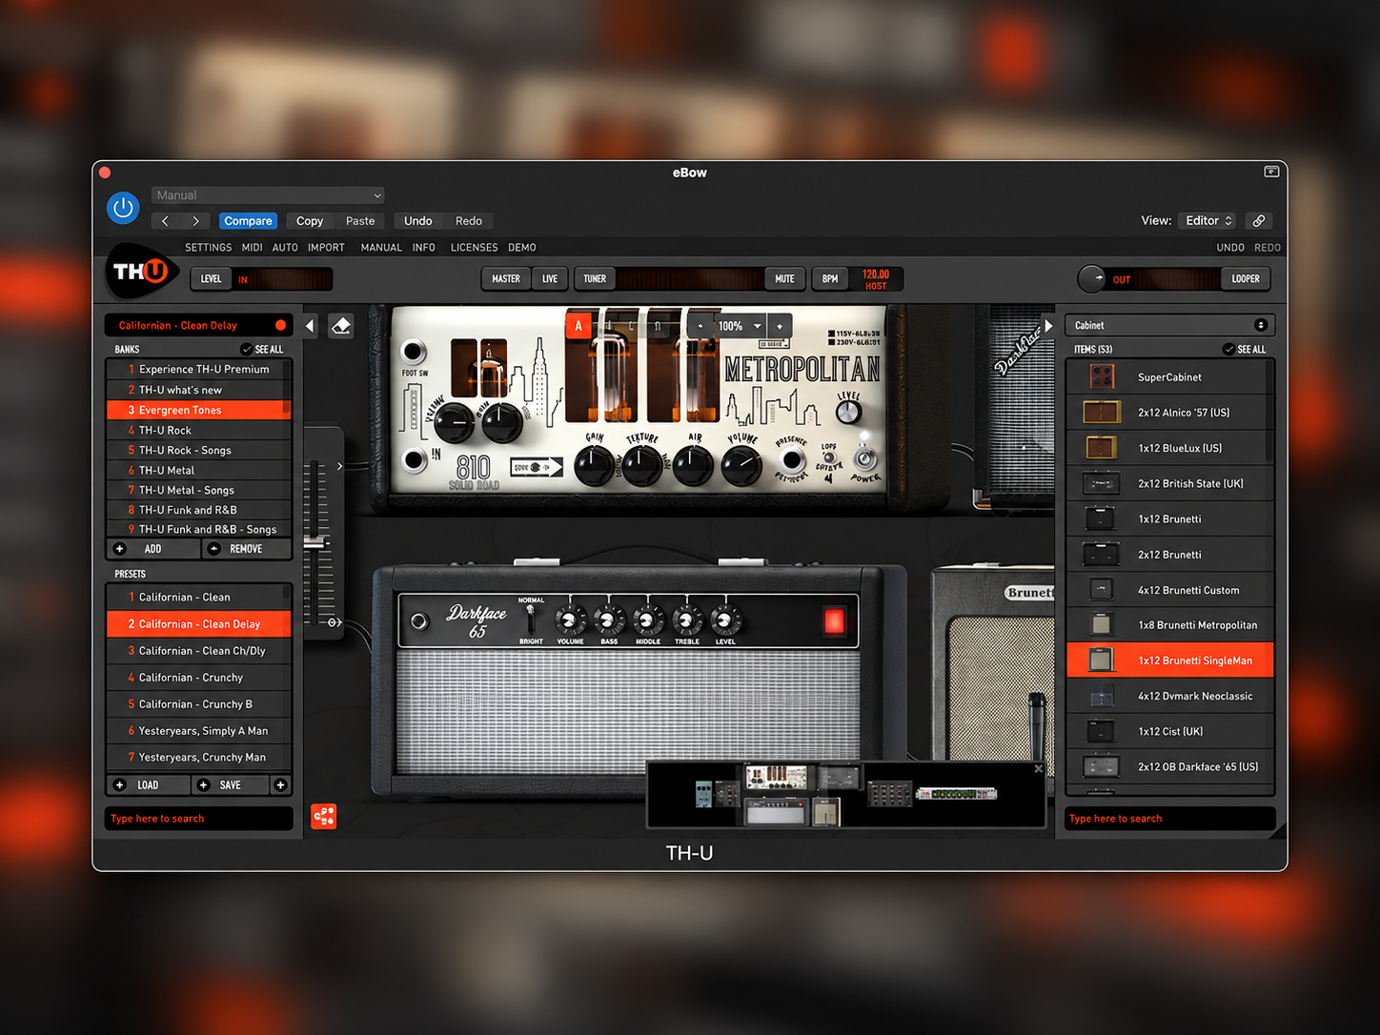This screenshot has height=1035, width=1380.
Task: Click the 1x12 BlueLux cabinet icon
Action: [x=1102, y=448]
